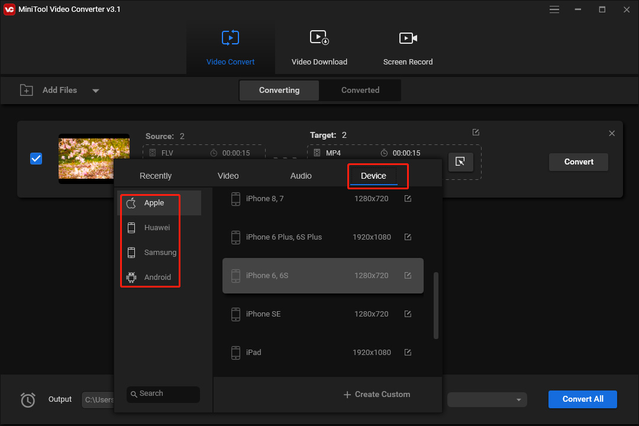This screenshot has height=426, width=639.
Task: Switch to the Video Convert module
Action: pyautogui.click(x=230, y=48)
